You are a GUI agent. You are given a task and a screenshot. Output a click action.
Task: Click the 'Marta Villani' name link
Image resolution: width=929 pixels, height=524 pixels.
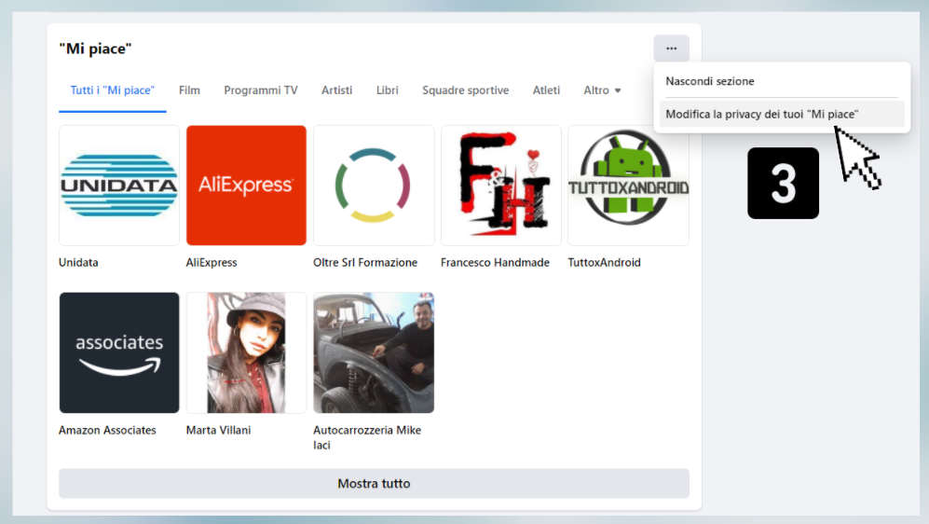[218, 431]
